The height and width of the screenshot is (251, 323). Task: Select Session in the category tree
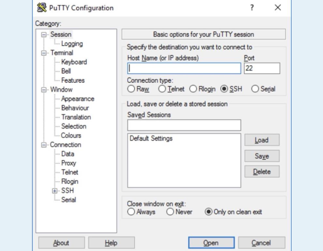click(x=61, y=35)
